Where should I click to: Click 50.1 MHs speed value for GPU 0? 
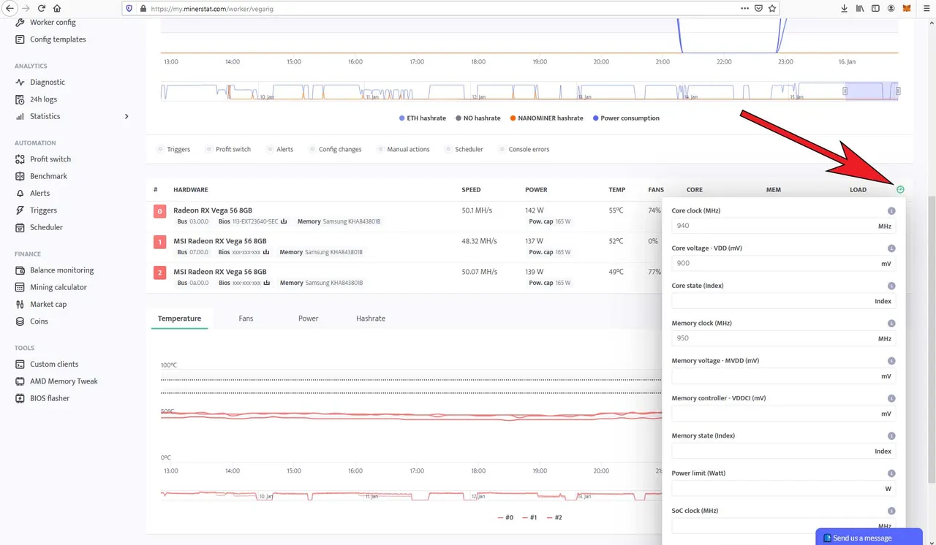point(477,210)
